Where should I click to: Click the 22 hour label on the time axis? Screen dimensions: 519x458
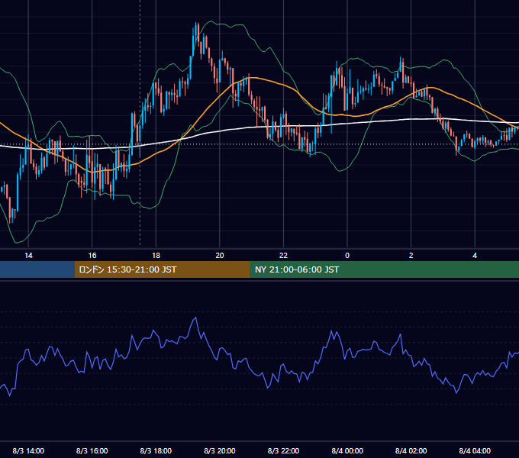283,256
